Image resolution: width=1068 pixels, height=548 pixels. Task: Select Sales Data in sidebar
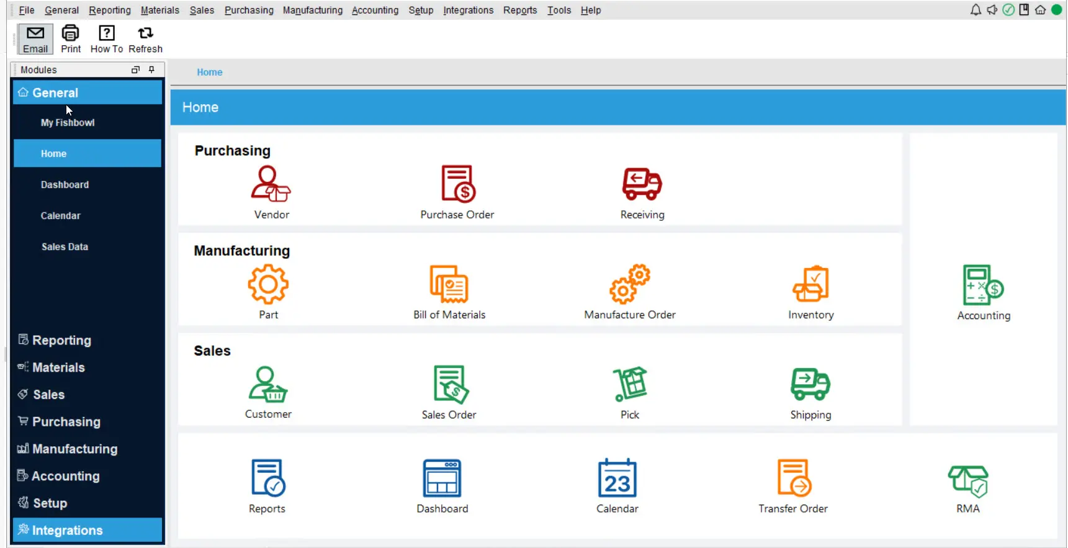pyautogui.click(x=65, y=247)
